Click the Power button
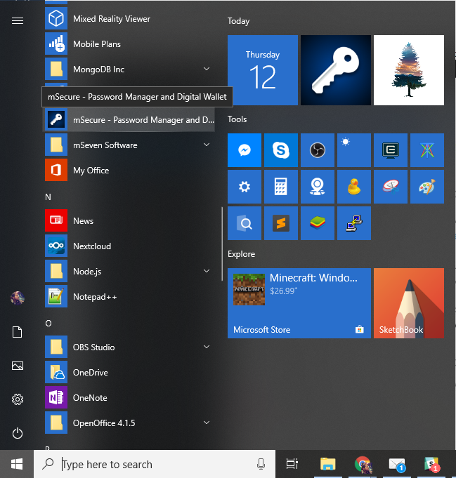Screen dimensions: 456x478 [x=18, y=433]
